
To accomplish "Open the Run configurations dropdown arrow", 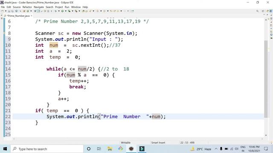I will click(x=66, y=11).
